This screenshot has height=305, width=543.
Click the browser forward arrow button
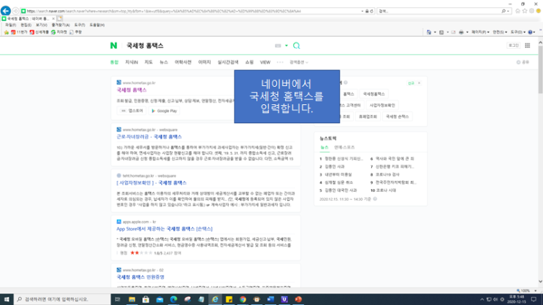pos(15,11)
